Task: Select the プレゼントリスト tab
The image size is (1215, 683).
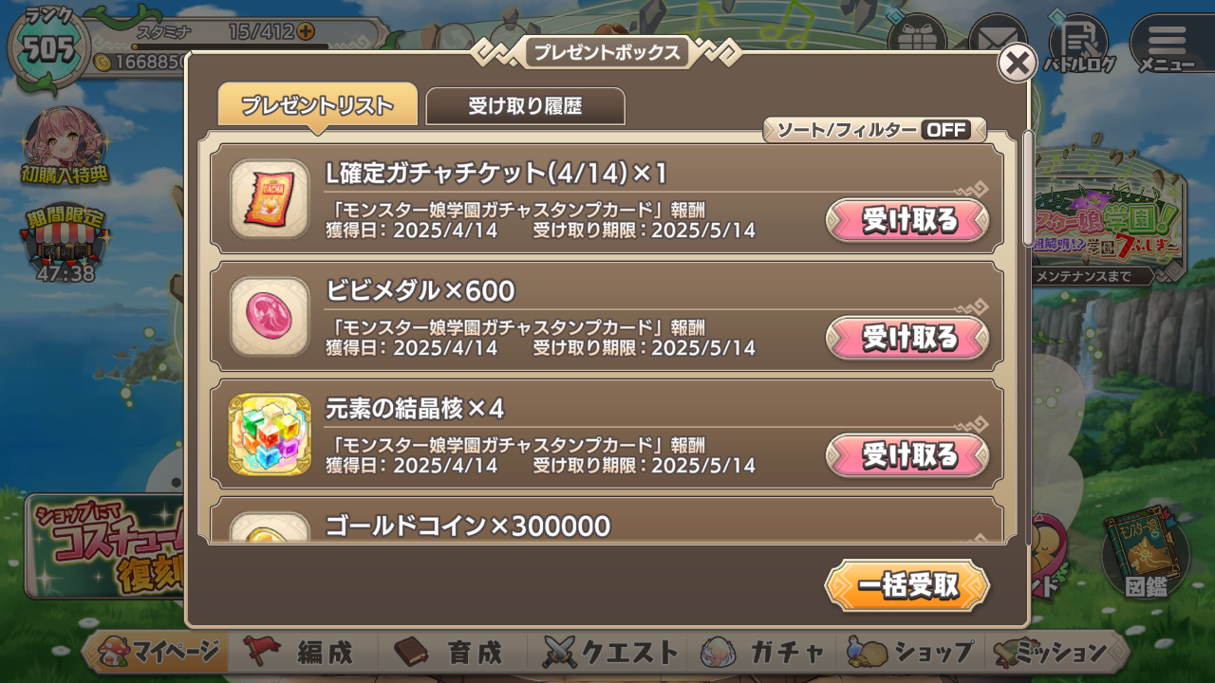Action: (x=317, y=104)
